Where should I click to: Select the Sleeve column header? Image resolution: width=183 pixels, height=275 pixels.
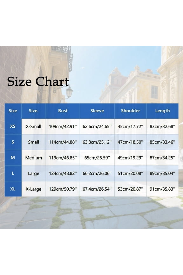(x=97, y=111)
